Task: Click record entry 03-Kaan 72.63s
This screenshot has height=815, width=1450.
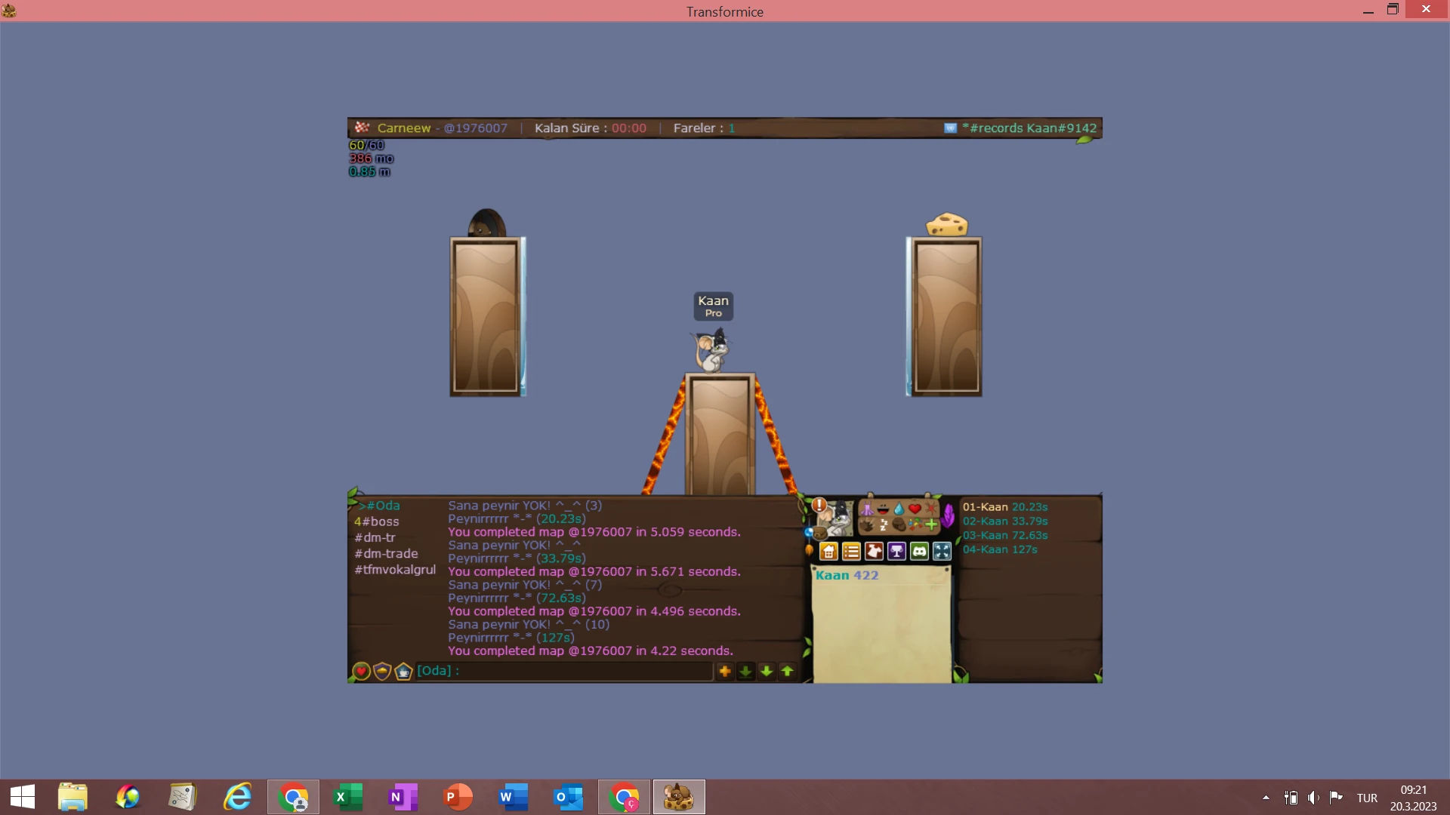Action: pyautogui.click(x=1005, y=536)
